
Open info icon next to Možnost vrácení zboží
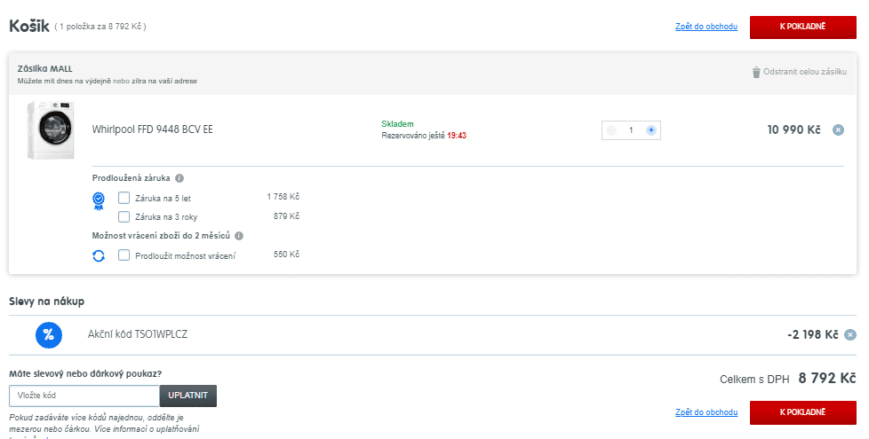pos(239,236)
